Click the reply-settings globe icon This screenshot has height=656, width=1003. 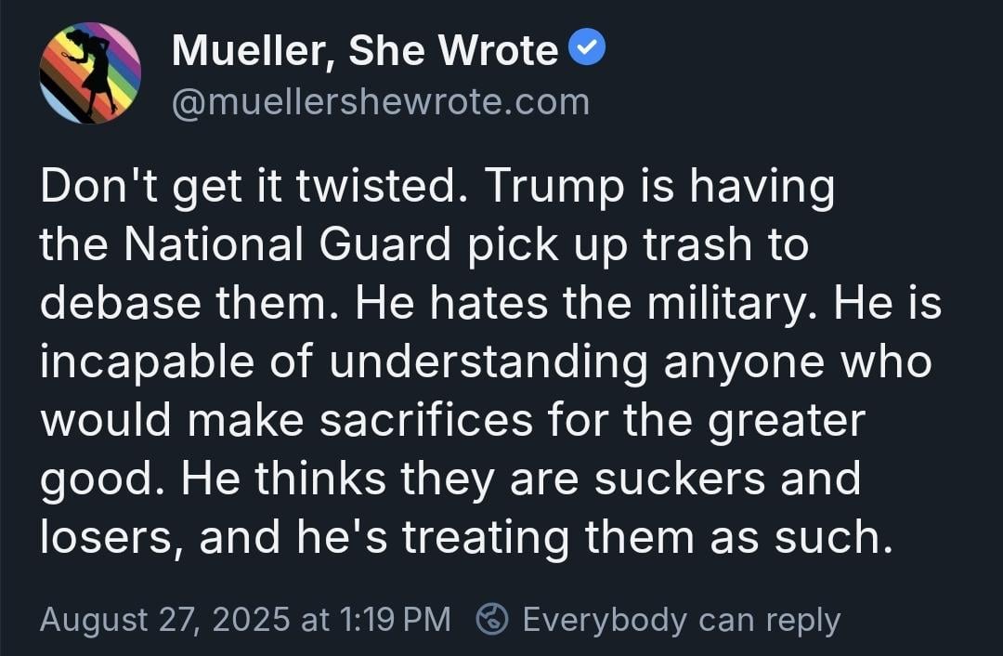492,619
